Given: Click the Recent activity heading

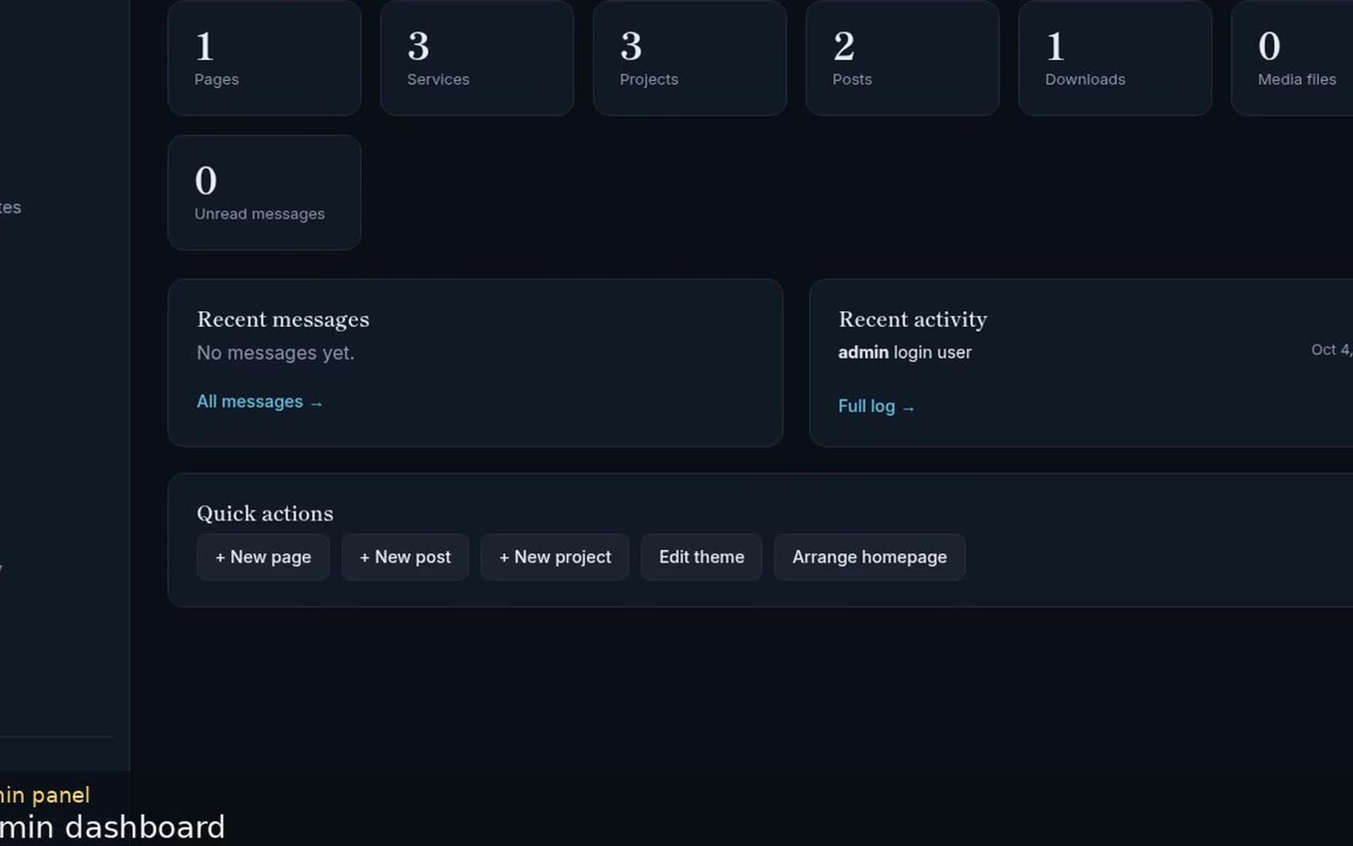Looking at the screenshot, I should pyautogui.click(x=912, y=320).
